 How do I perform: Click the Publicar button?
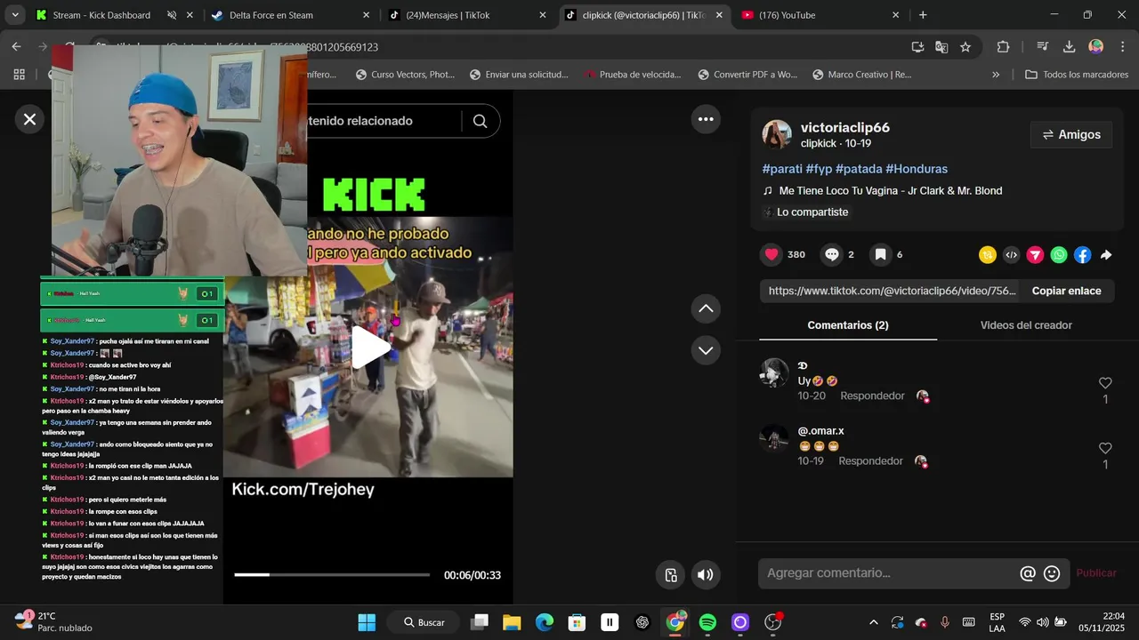pyautogui.click(x=1096, y=573)
